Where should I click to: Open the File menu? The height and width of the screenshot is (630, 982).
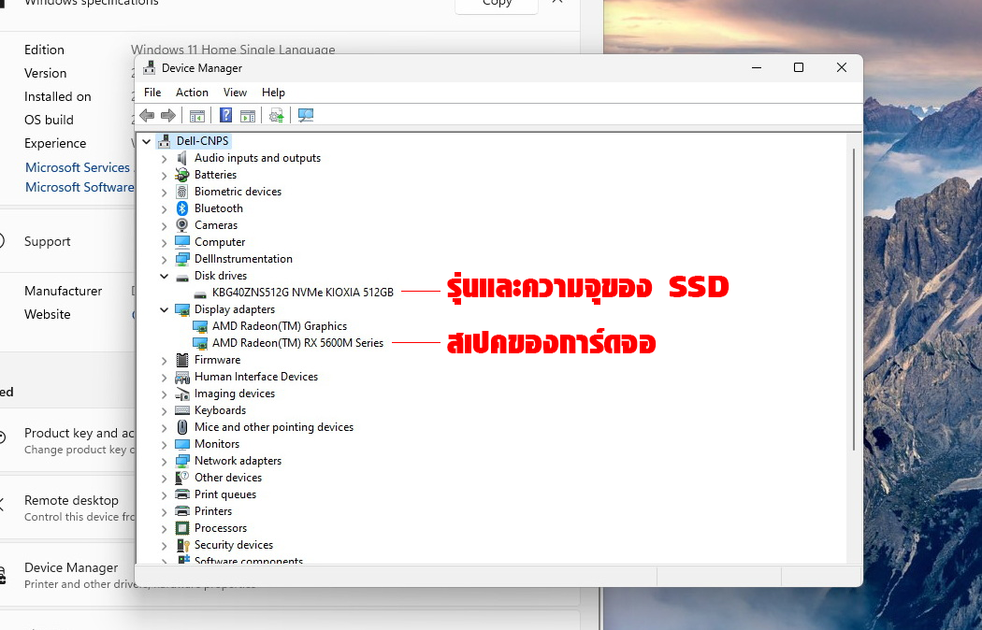152,93
